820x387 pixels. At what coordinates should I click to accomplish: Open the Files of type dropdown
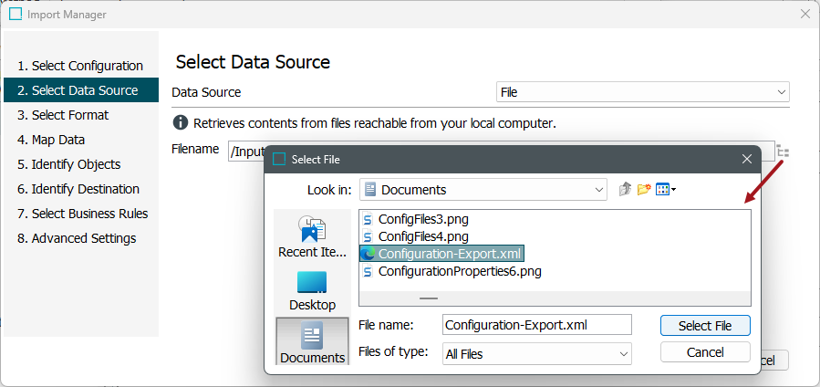[x=536, y=353]
